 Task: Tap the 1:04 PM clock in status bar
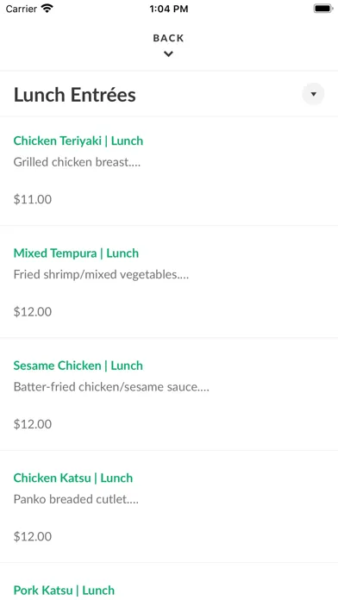[169, 9]
